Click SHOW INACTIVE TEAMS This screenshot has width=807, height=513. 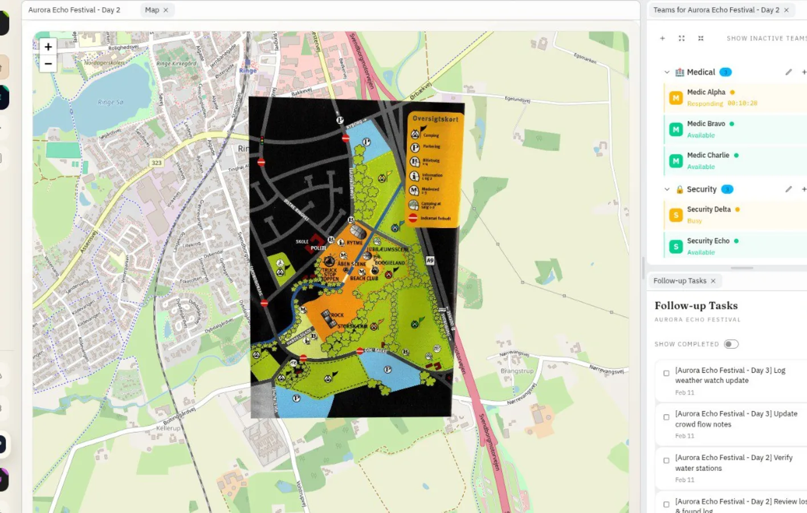(x=766, y=38)
